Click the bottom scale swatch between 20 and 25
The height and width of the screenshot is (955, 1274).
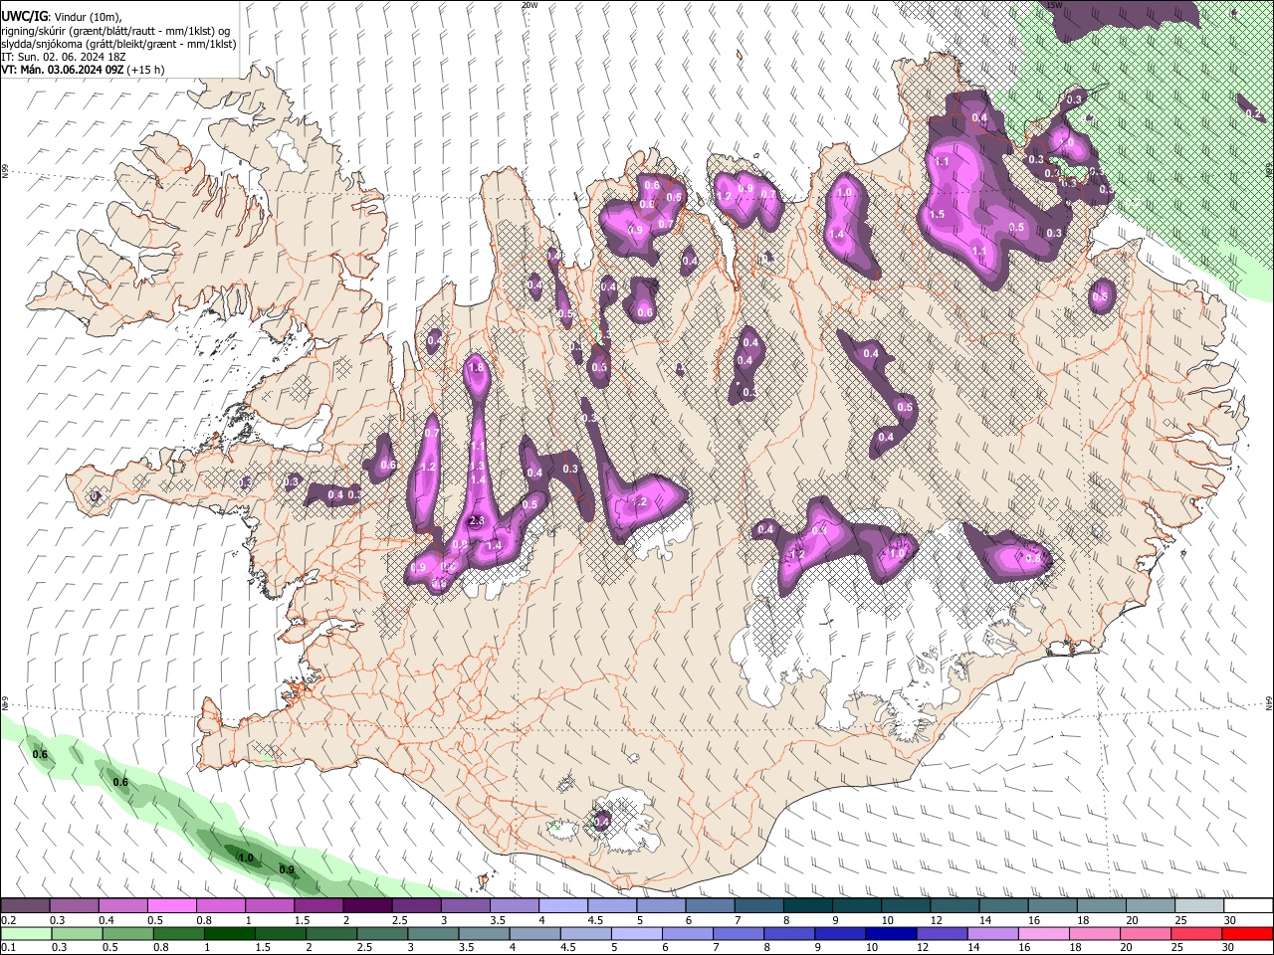[x=1147, y=933]
